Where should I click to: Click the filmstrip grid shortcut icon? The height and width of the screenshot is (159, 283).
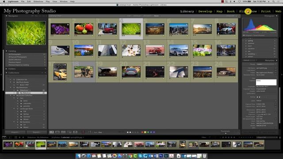16,137
